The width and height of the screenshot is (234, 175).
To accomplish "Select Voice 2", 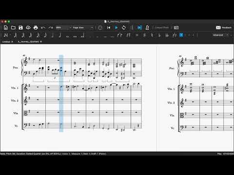I will pyautogui.click(x=185, y=35).
